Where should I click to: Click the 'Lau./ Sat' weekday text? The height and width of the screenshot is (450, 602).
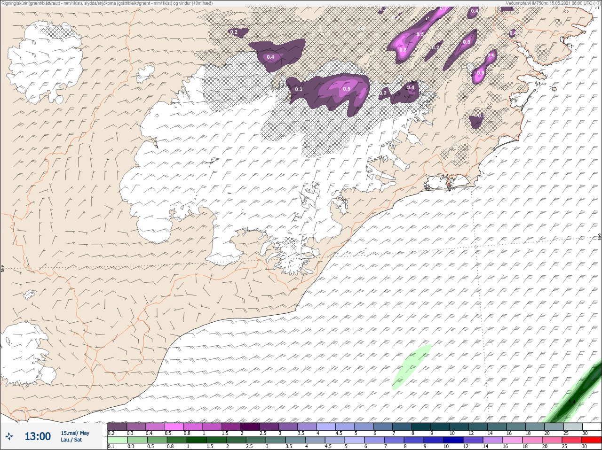pyautogui.click(x=71, y=440)
